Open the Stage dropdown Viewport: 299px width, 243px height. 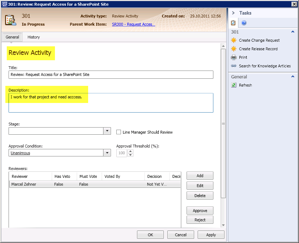[x=107, y=131]
